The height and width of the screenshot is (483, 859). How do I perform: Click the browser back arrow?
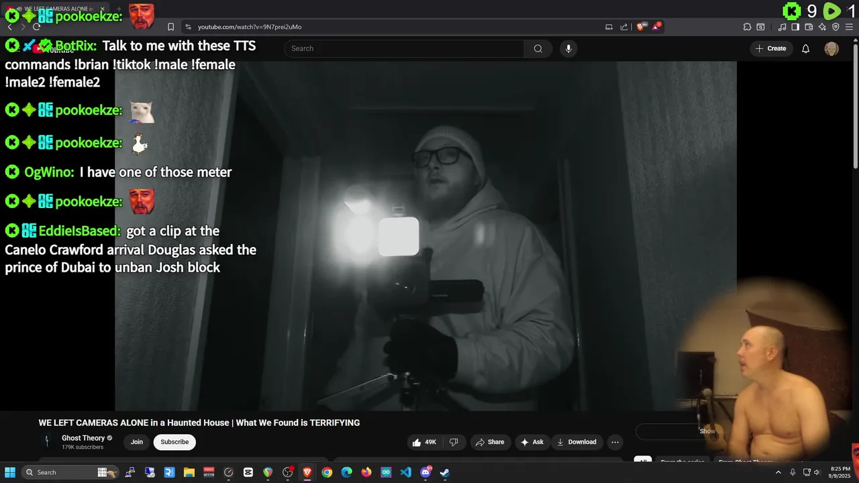tap(9, 27)
